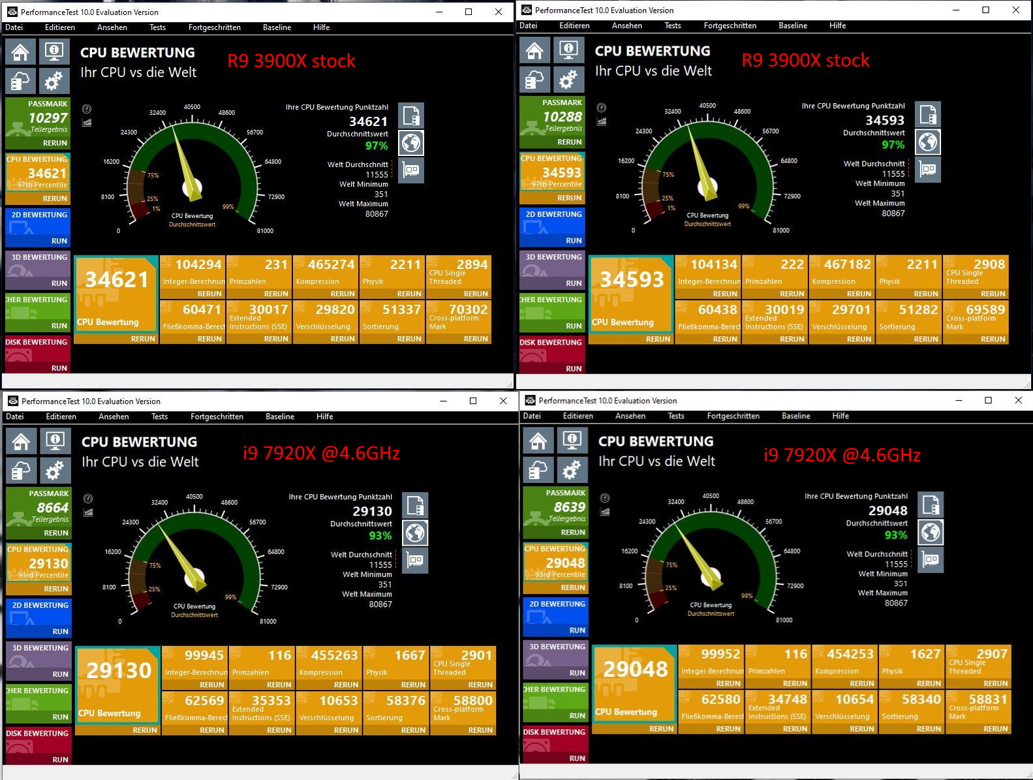The width and height of the screenshot is (1033, 780).
Task: Click cloud upload icon in top-left window
Action: 20,82
